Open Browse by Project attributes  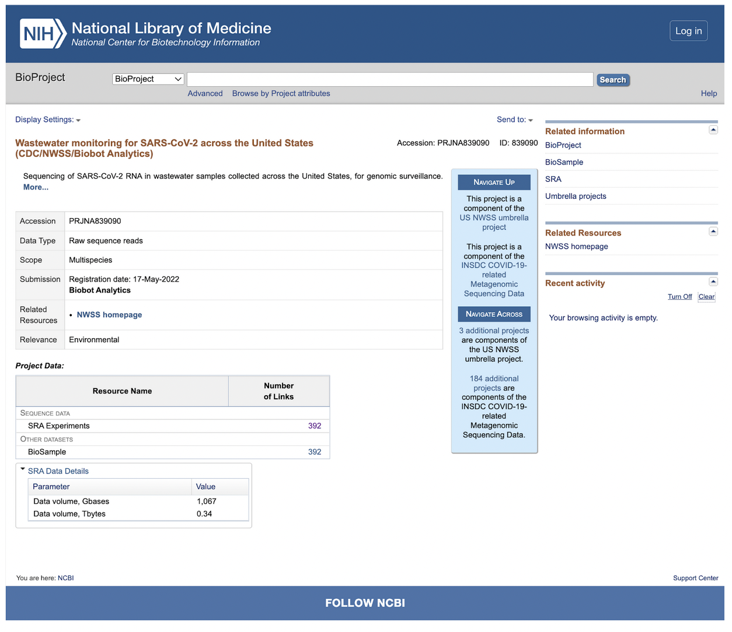281,93
